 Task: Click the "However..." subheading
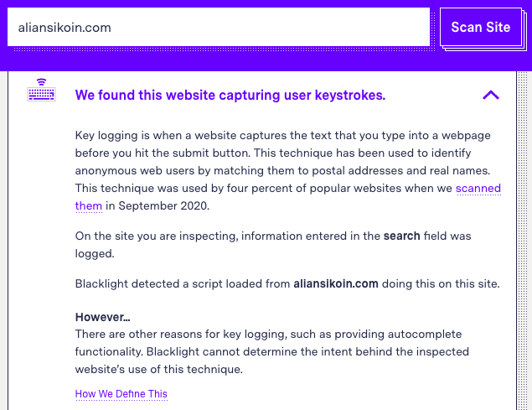coord(102,317)
